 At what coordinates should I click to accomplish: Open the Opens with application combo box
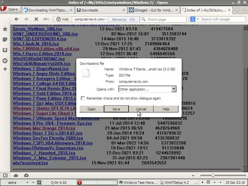pyautogui.click(x=147, y=89)
